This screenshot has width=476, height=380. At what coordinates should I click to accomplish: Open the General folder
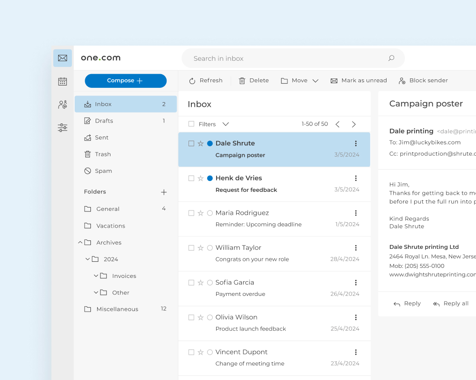coord(126,209)
